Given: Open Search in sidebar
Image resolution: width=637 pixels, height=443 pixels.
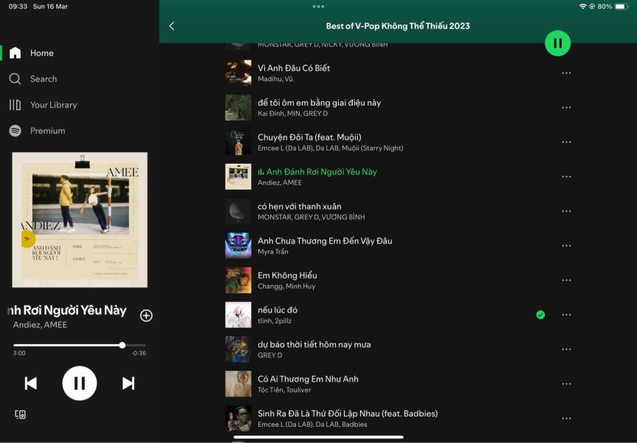Looking at the screenshot, I should tap(44, 79).
